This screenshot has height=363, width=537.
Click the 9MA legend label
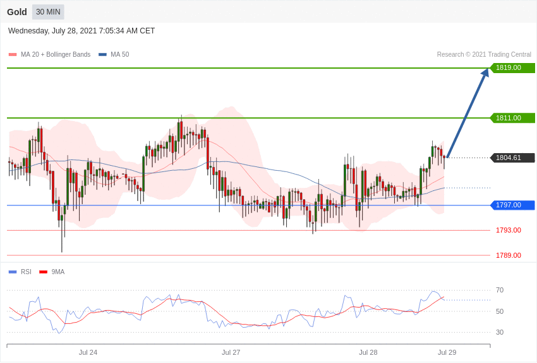coord(58,272)
